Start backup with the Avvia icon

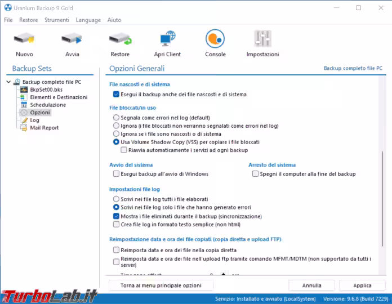(x=72, y=39)
